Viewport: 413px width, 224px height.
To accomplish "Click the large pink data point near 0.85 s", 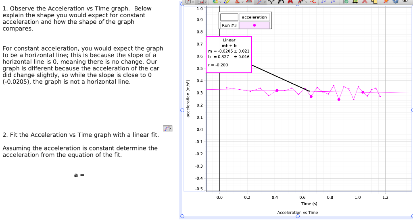I will pos(339,99).
